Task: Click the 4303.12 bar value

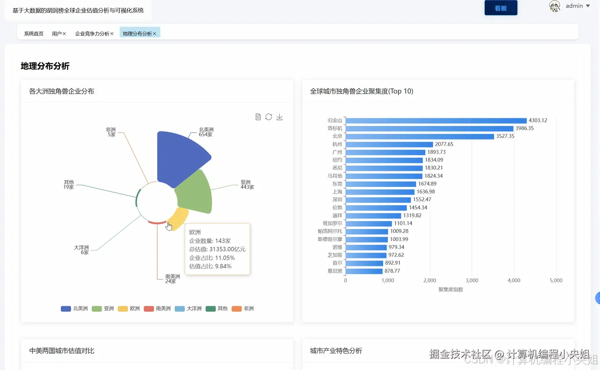Action: coord(538,120)
